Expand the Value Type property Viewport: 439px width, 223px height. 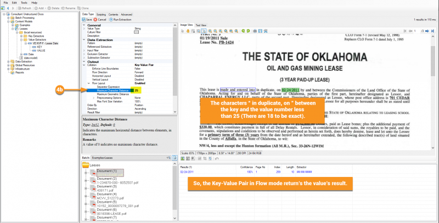84,28
